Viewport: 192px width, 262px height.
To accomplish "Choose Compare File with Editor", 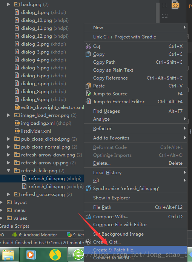I will tap(135, 224).
